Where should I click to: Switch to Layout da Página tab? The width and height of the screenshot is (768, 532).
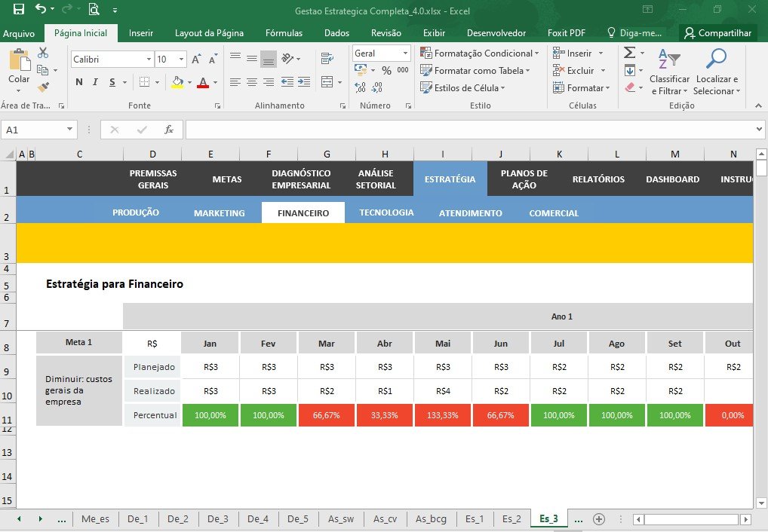pyautogui.click(x=209, y=33)
